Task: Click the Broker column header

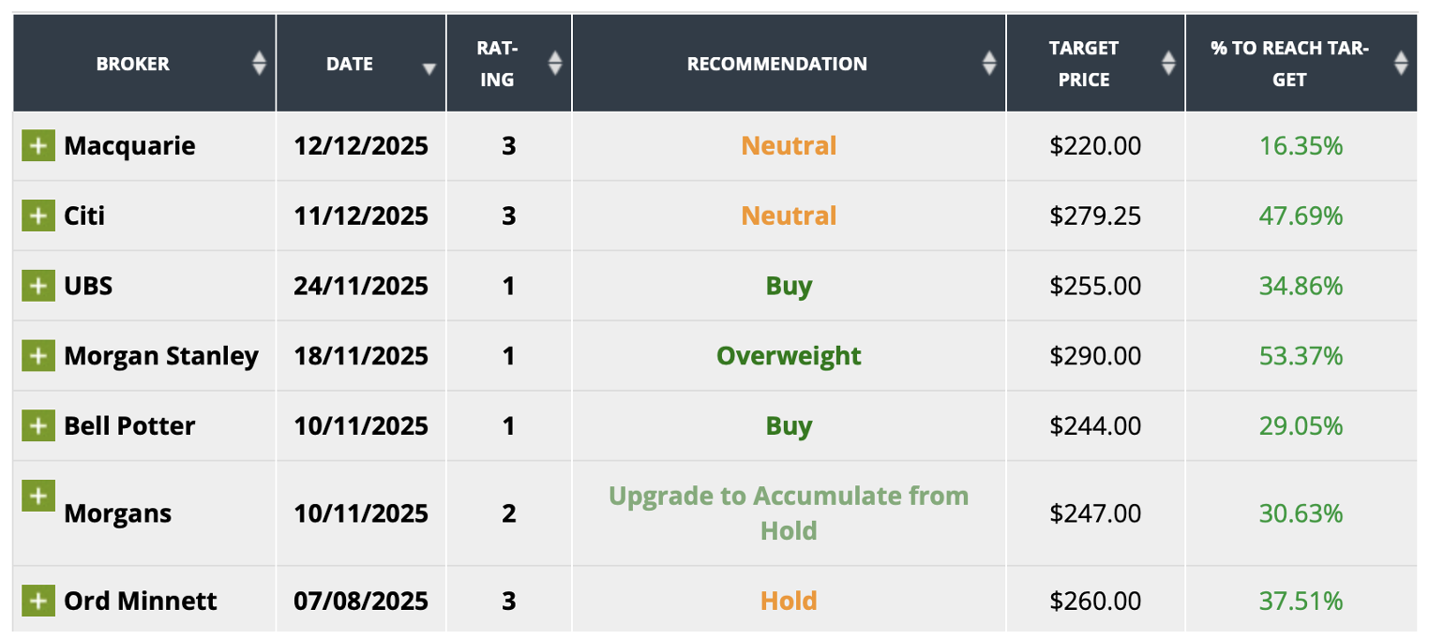Action: pyautogui.click(x=133, y=64)
